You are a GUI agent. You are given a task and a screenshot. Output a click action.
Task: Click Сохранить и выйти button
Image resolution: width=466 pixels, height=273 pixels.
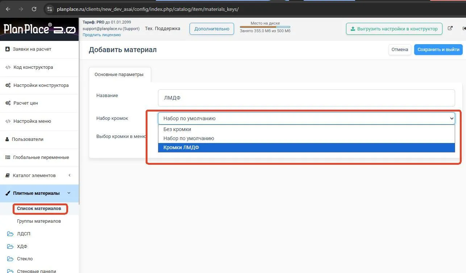438,50
